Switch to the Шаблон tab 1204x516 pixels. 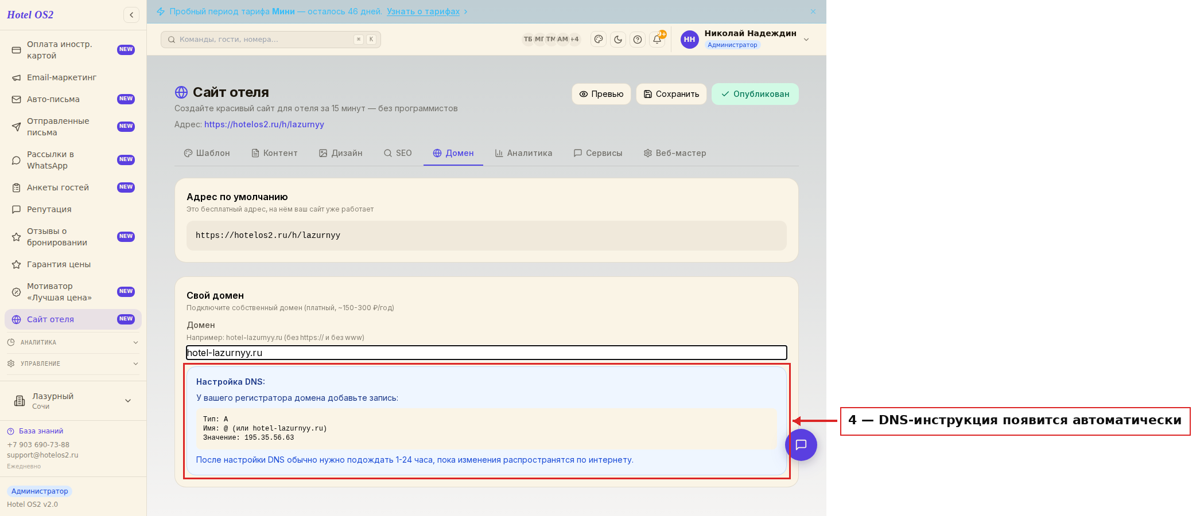click(x=207, y=153)
